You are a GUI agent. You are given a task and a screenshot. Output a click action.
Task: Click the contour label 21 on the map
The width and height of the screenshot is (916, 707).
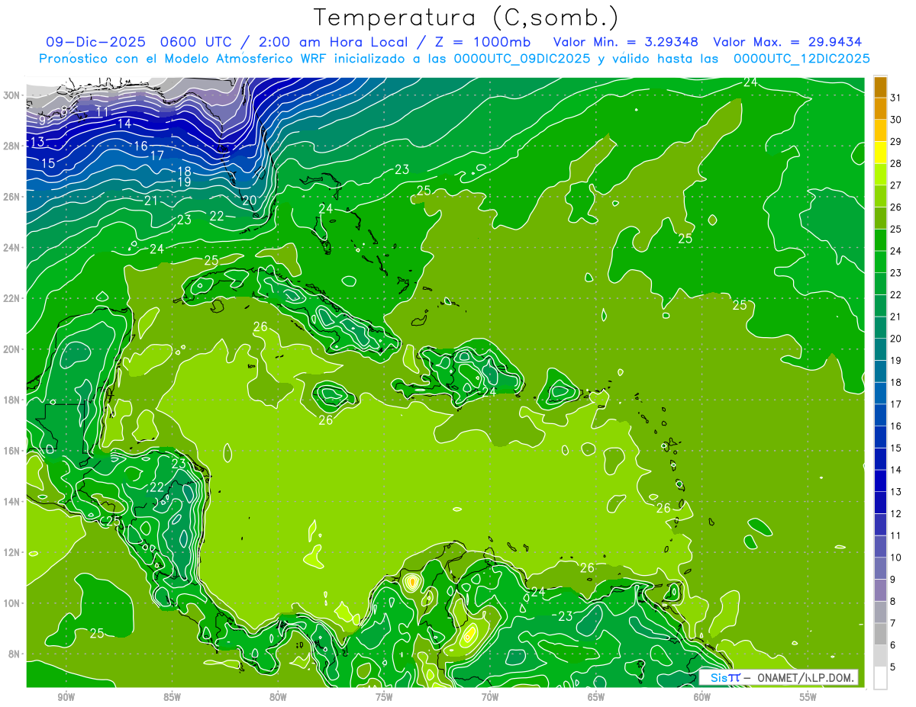pyautogui.click(x=151, y=201)
